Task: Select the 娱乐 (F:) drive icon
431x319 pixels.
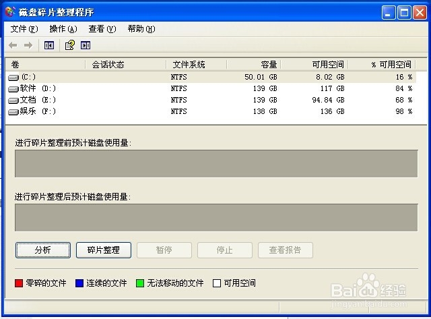Action: coord(13,112)
